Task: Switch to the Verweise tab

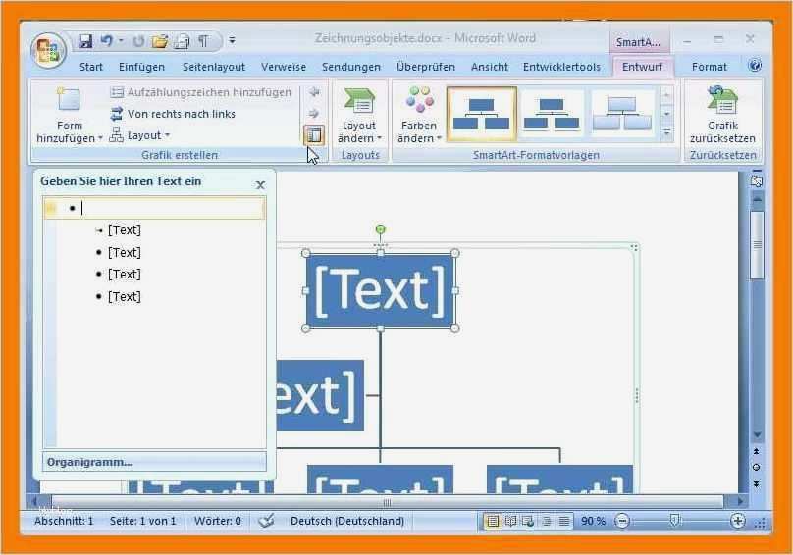Action: (284, 67)
